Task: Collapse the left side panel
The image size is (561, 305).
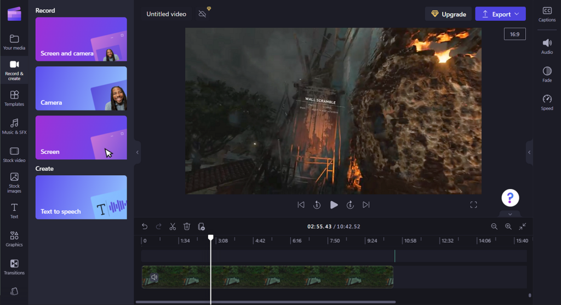Action: (x=138, y=152)
